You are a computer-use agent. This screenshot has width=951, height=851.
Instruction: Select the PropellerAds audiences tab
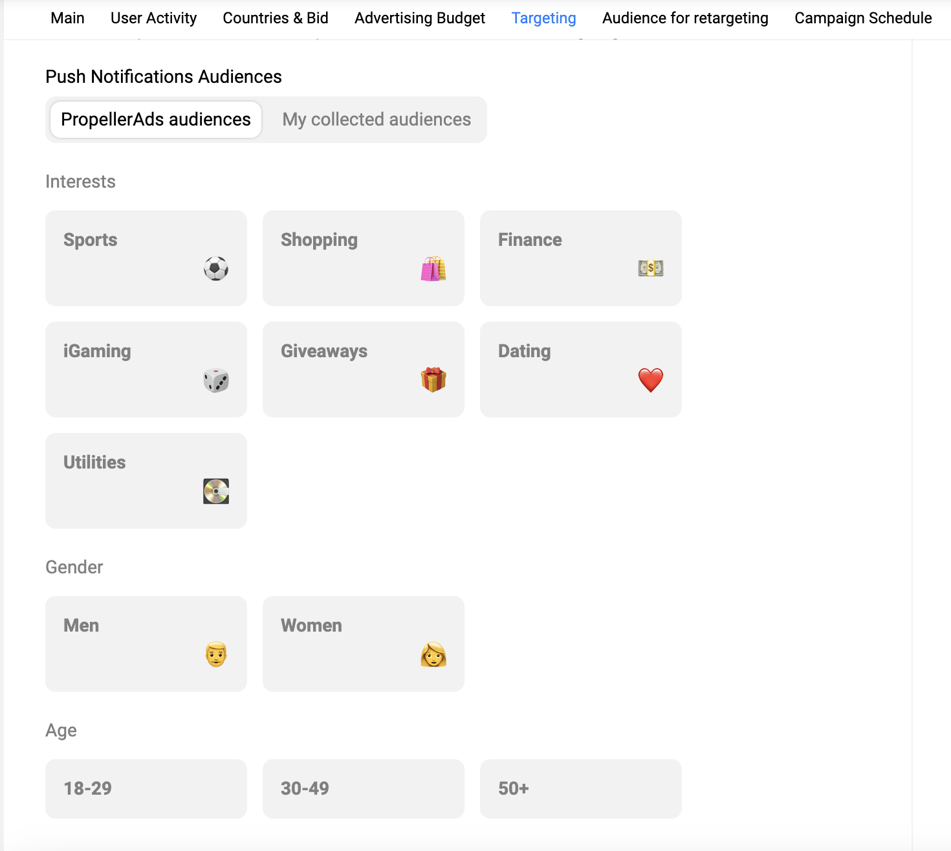pyautogui.click(x=156, y=120)
